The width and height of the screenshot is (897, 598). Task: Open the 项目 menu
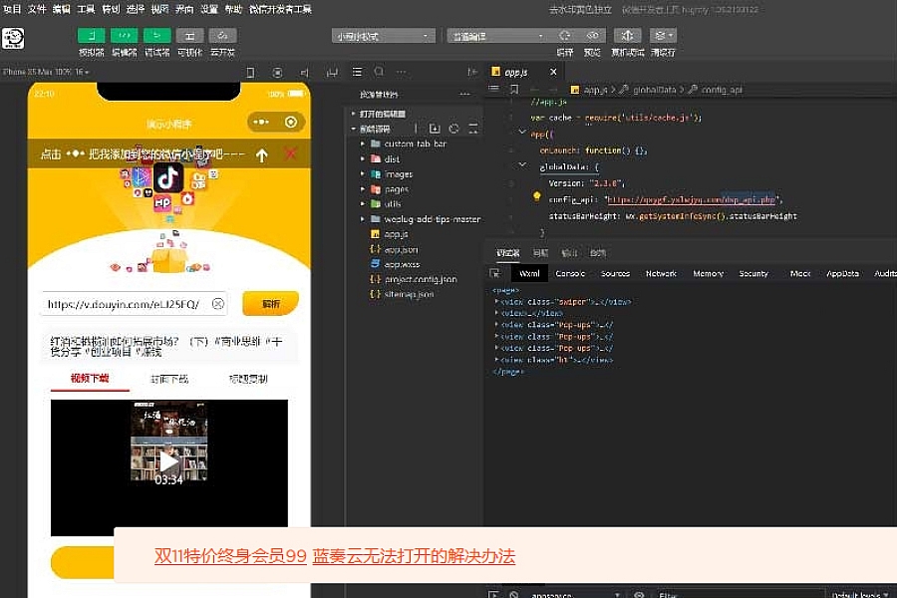12,9
